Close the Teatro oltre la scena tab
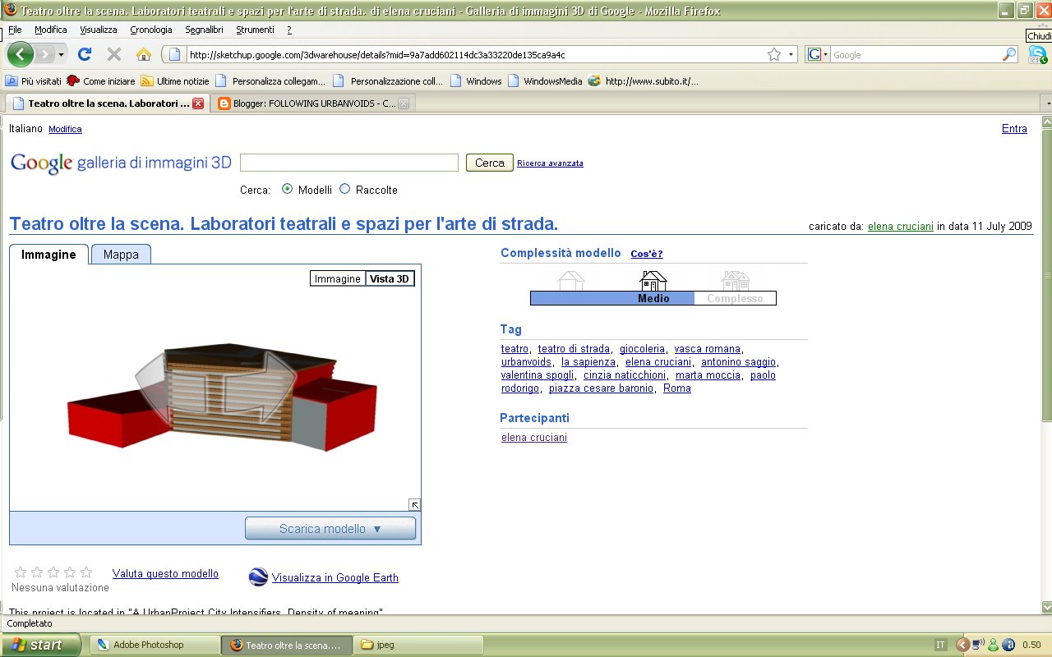Viewport: 1052px width, 657px height. point(197,103)
